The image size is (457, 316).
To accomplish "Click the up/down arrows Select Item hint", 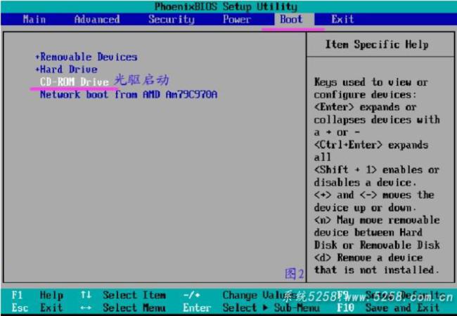I will pos(123,296).
